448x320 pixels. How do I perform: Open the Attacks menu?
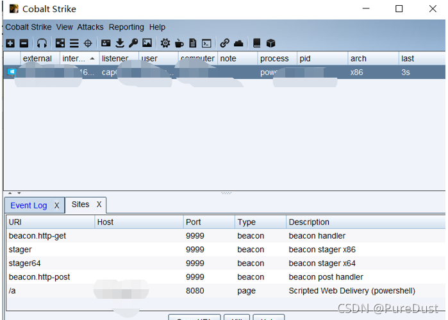(x=90, y=27)
